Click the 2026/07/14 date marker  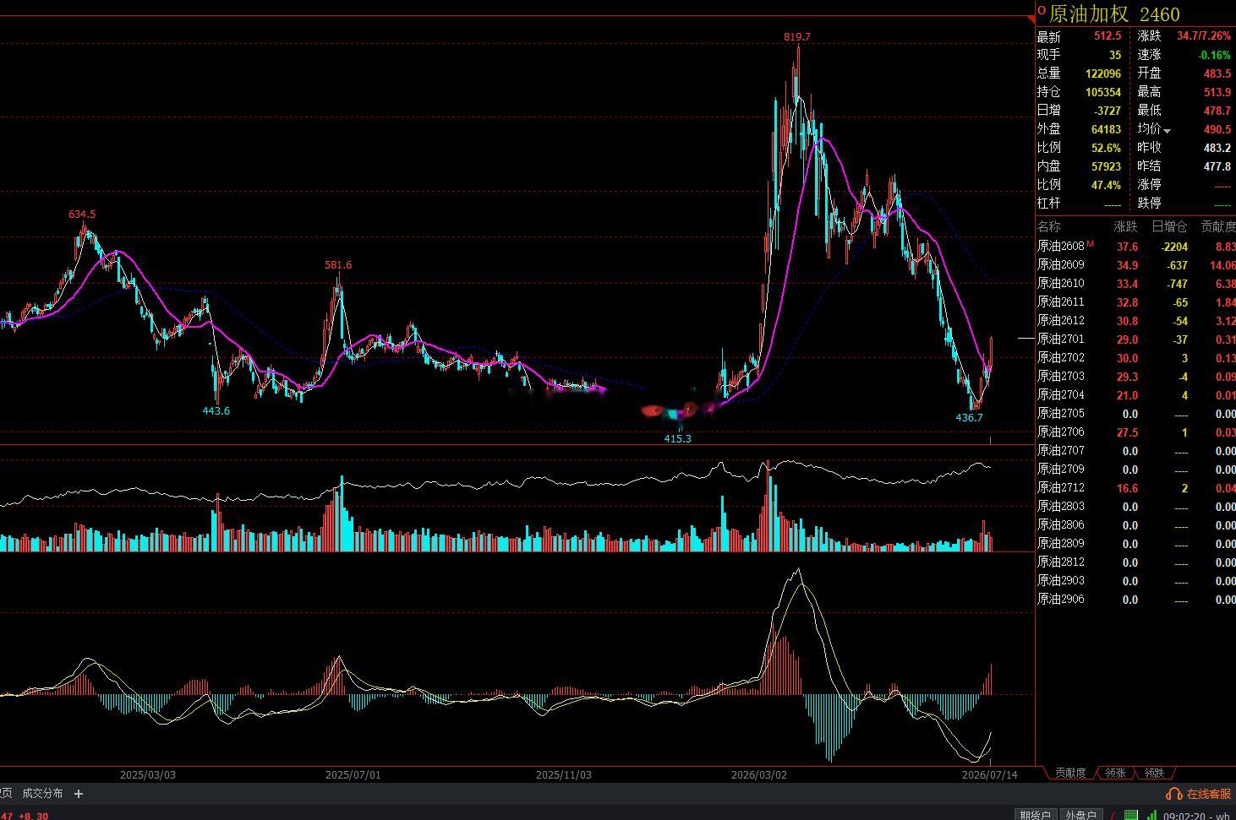(990, 774)
